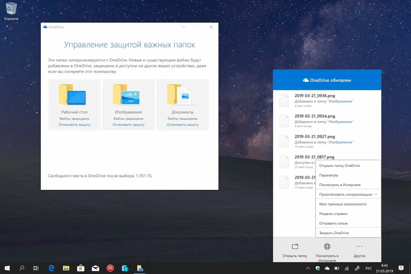
Task: Click Свободного места в OneDrive text line
Action: point(100,176)
